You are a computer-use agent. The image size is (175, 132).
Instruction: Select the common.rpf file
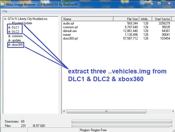70,27
